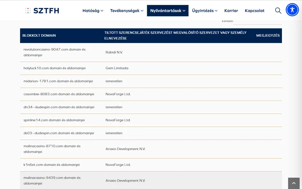Click the SZTFH logo
The height and width of the screenshot is (189, 302).
click(x=42, y=11)
